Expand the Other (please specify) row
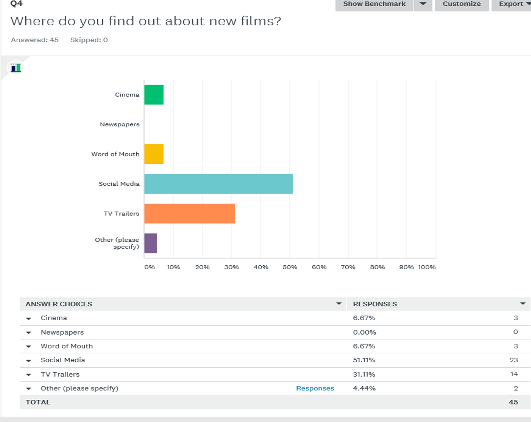This screenshot has width=531, height=422. (29, 388)
